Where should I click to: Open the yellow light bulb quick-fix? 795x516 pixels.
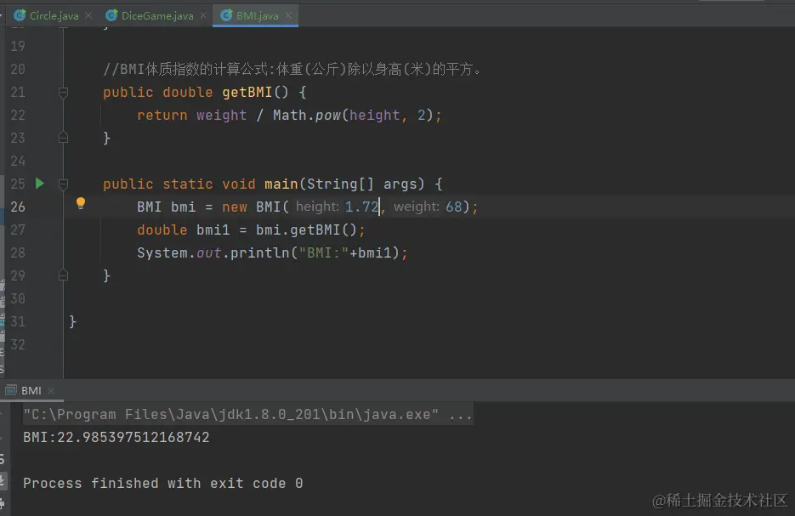pyautogui.click(x=81, y=204)
